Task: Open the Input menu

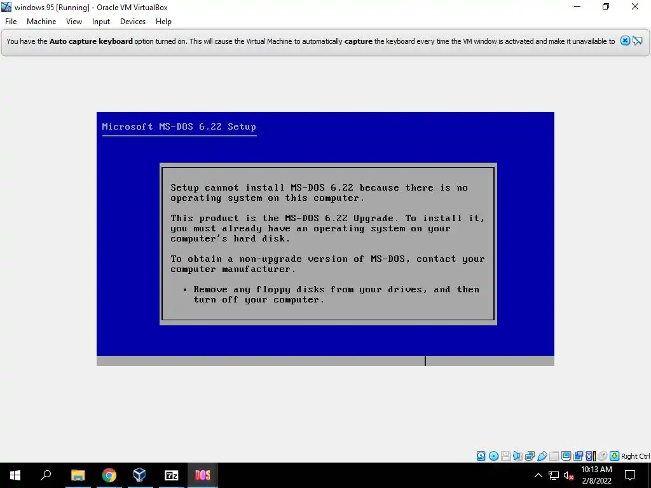Action: [101, 22]
